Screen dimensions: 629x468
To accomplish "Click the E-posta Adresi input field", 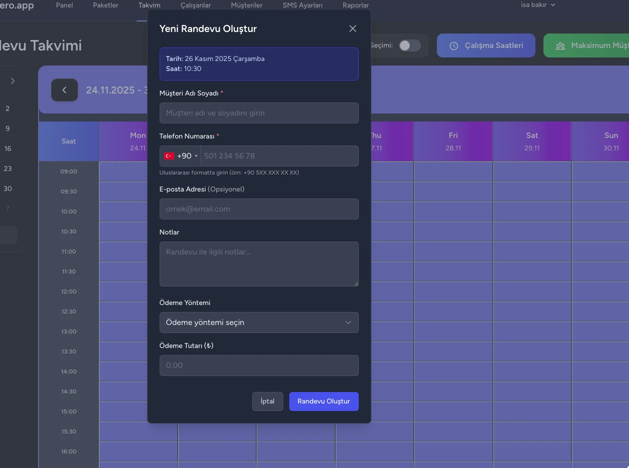I will 259,209.
